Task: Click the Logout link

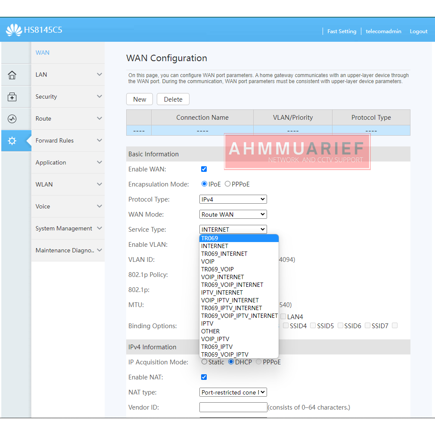Action: (x=418, y=31)
